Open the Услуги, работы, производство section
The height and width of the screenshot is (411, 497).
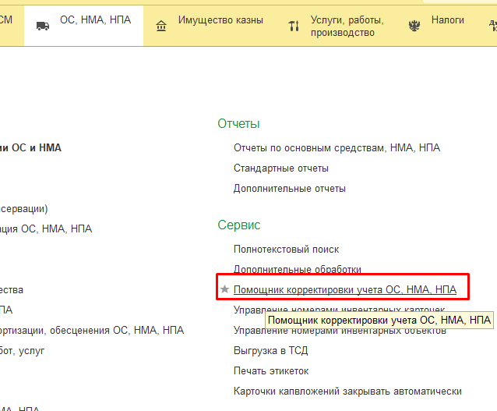(x=347, y=27)
